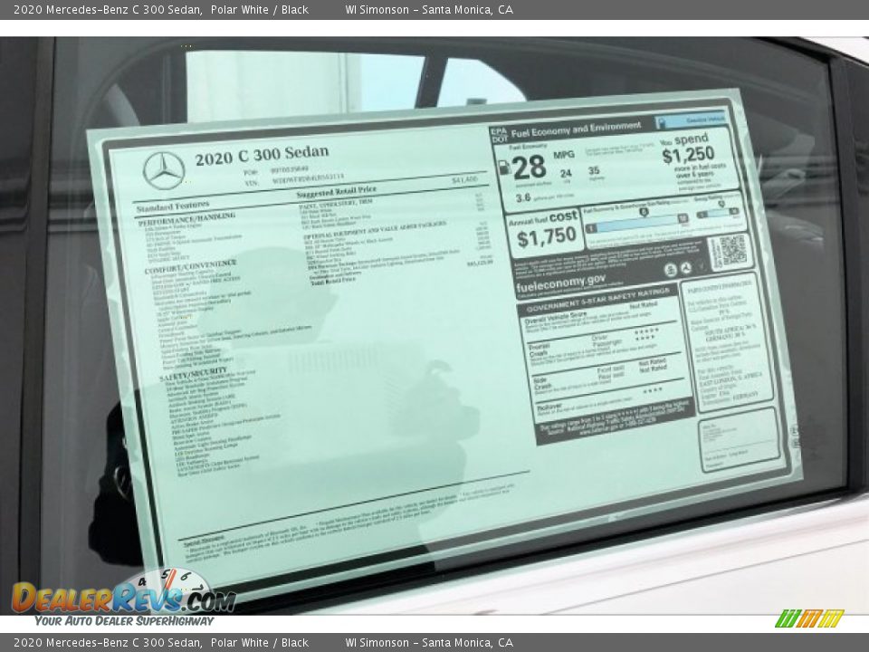This screenshot has height=652, width=869.
Task: Click the "Parts Content Information" box title
Action: pos(720,287)
